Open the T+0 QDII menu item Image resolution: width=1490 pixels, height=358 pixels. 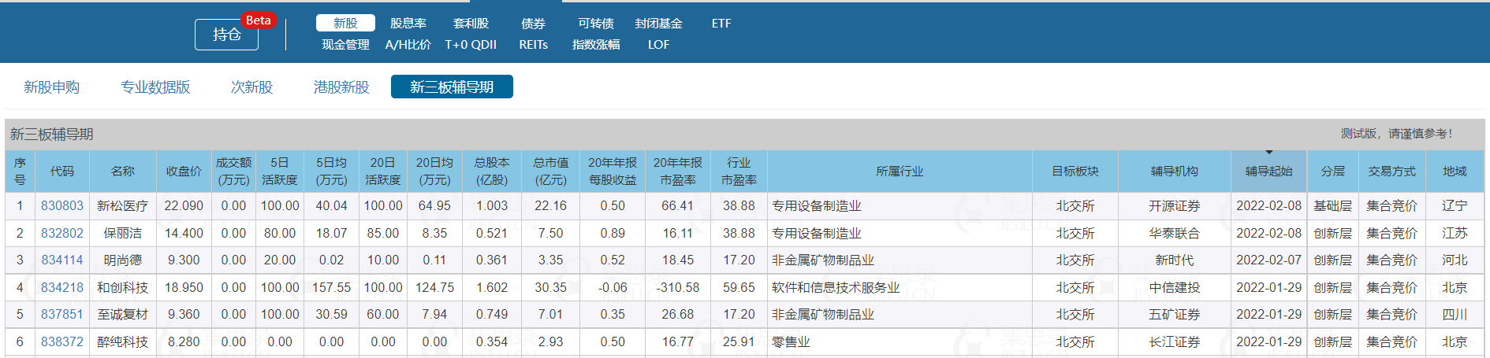471,45
